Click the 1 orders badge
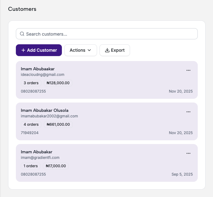 (30, 166)
